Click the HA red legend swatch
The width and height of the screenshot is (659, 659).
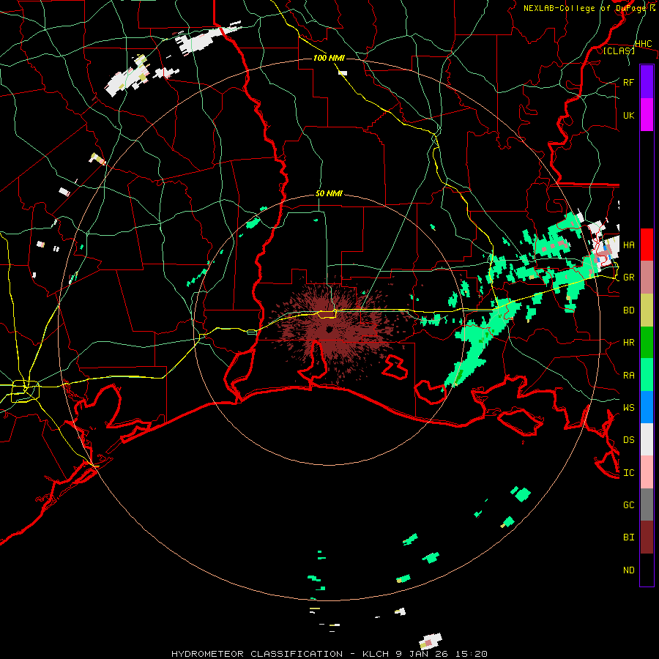coord(647,245)
